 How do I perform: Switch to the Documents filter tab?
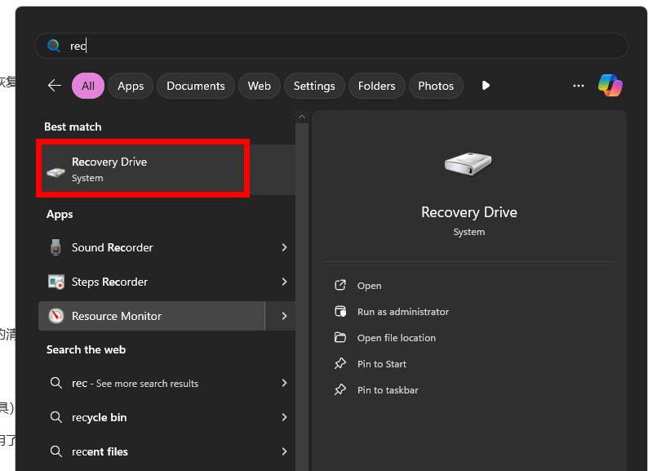196,86
